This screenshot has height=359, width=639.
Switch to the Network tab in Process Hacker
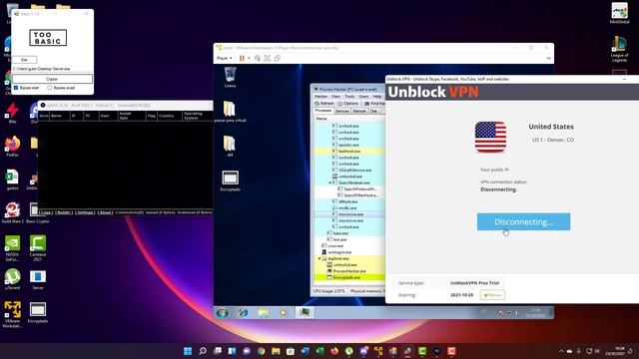click(x=359, y=111)
